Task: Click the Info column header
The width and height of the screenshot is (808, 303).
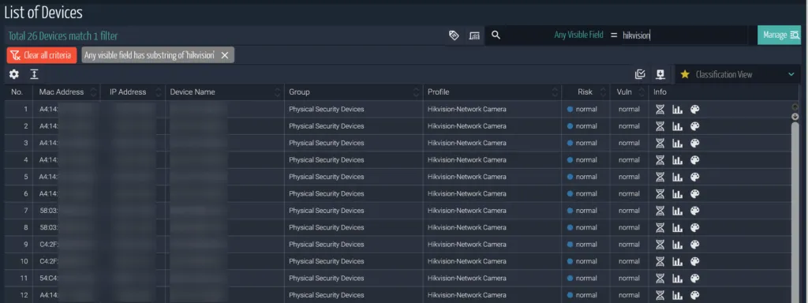Action: click(x=660, y=92)
